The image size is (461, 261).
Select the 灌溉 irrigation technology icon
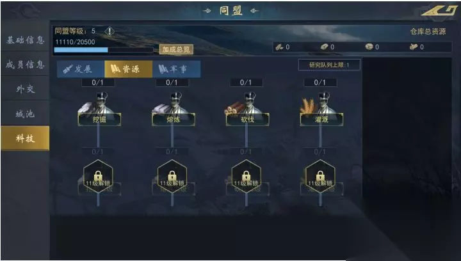click(x=321, y=109)
